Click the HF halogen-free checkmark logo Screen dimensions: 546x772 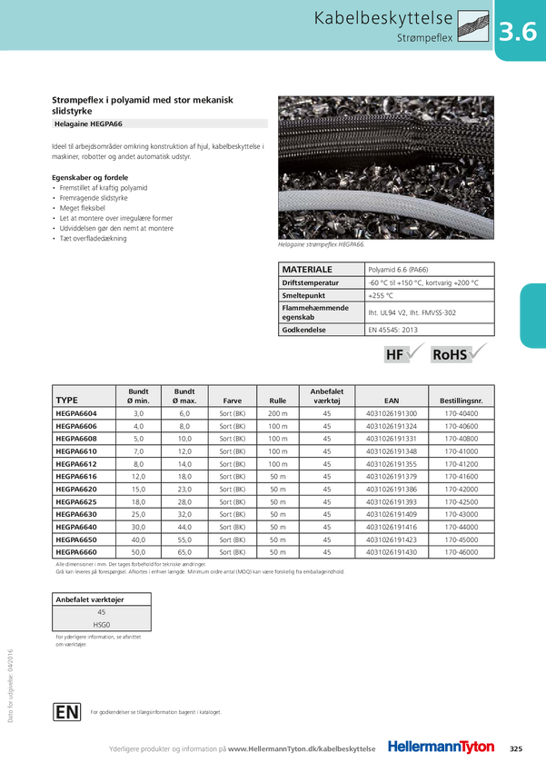coord(403,353)
